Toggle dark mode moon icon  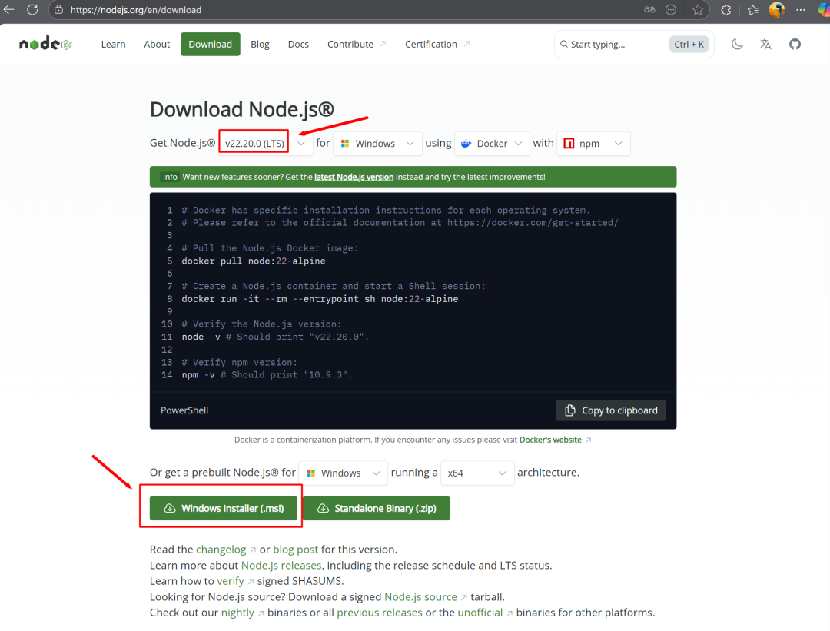coord(737,44)
